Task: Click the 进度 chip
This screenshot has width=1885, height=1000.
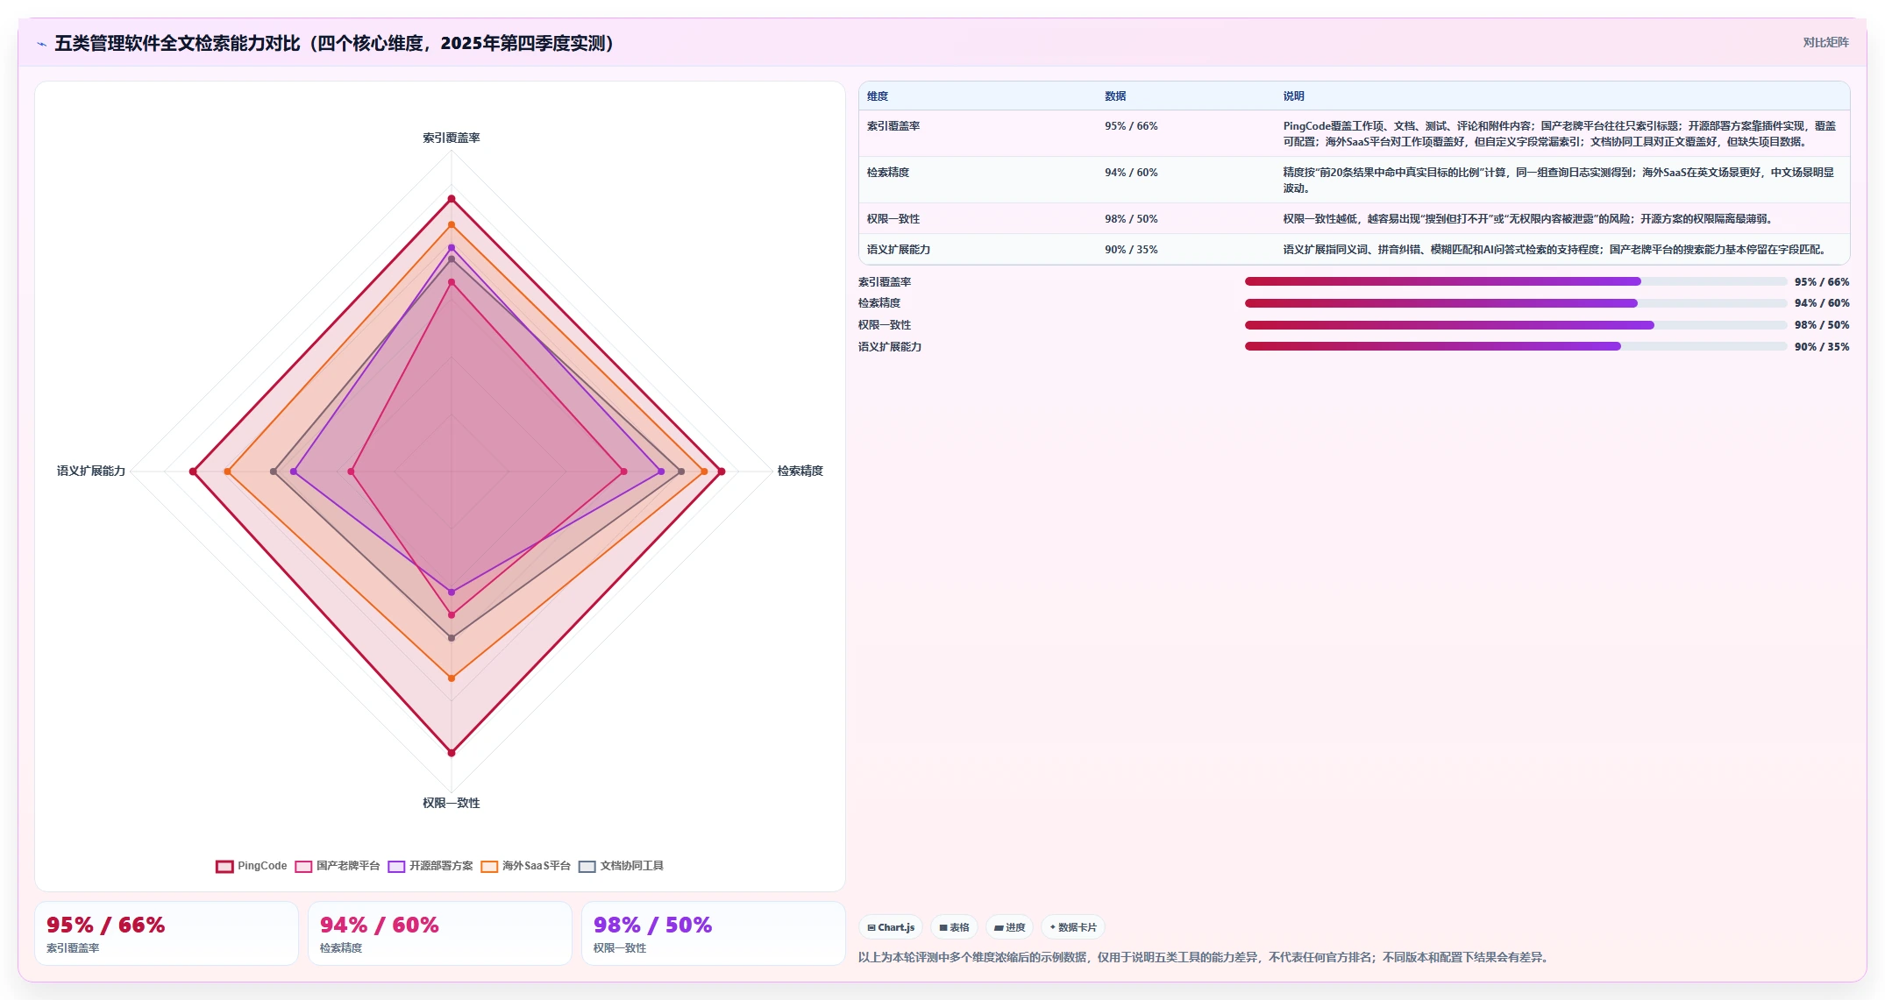Action: point(1010,927)
